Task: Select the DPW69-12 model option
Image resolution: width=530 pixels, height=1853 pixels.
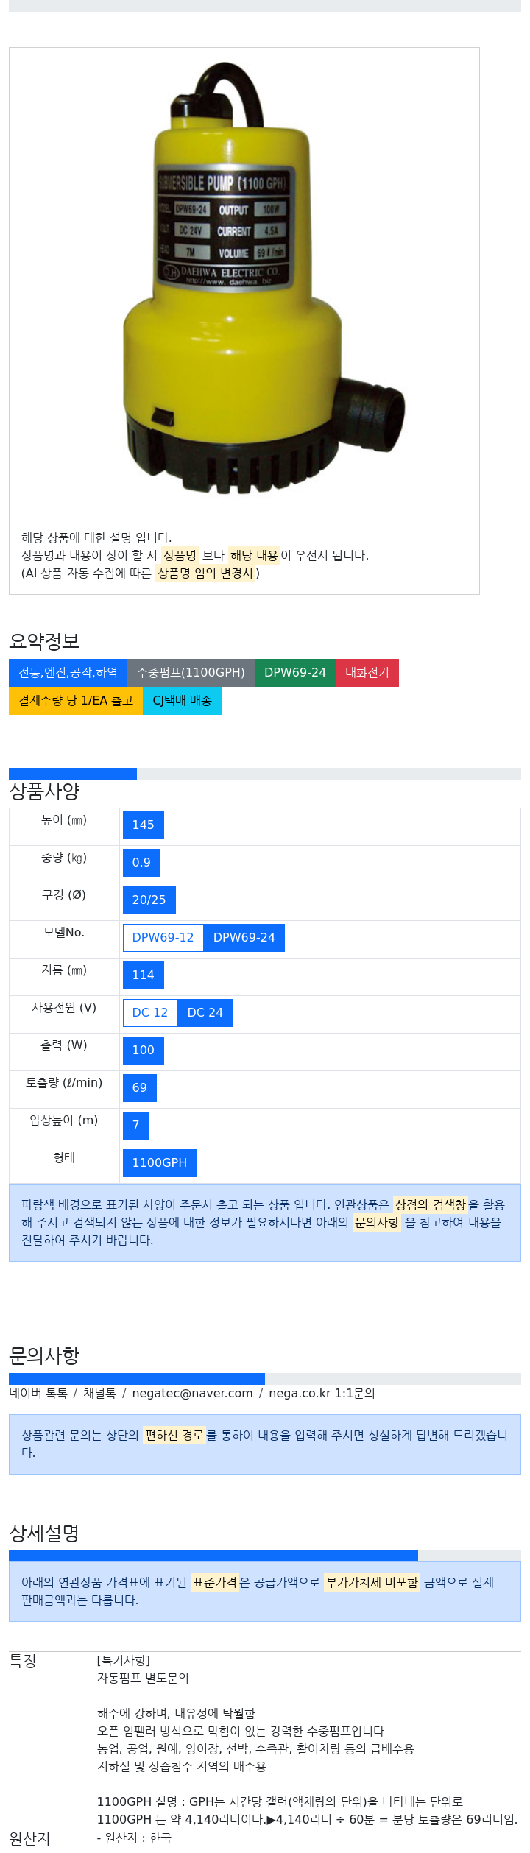Action: (163, 938)
